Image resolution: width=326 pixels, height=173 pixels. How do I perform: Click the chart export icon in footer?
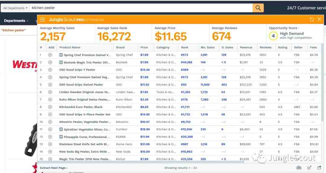309,168
